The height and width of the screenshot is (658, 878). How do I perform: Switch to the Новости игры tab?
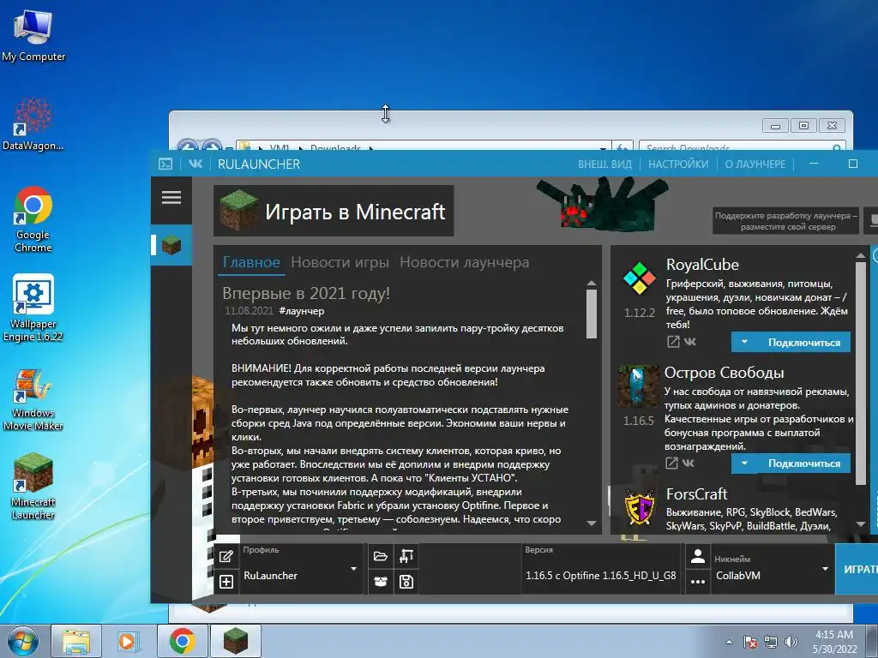[x=340, y=262]
